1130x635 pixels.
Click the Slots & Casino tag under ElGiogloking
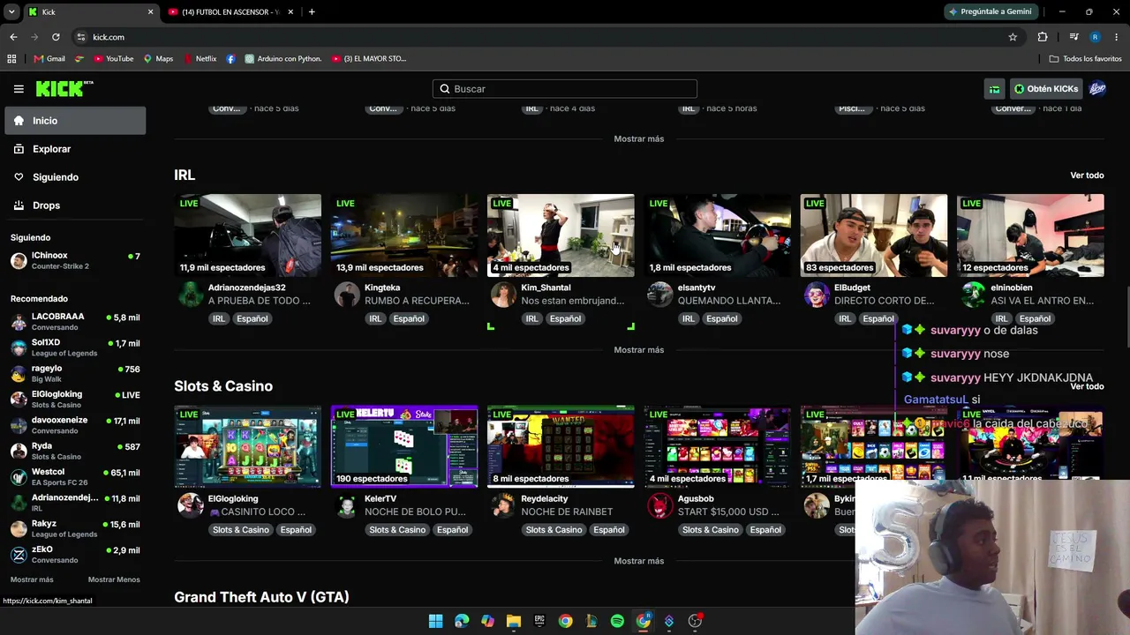240,530
